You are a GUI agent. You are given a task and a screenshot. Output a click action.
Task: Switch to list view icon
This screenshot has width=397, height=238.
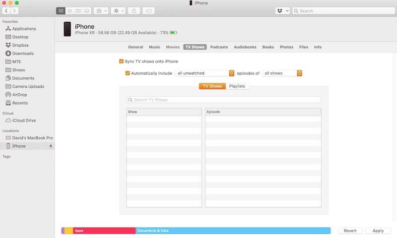click(69, 10)
